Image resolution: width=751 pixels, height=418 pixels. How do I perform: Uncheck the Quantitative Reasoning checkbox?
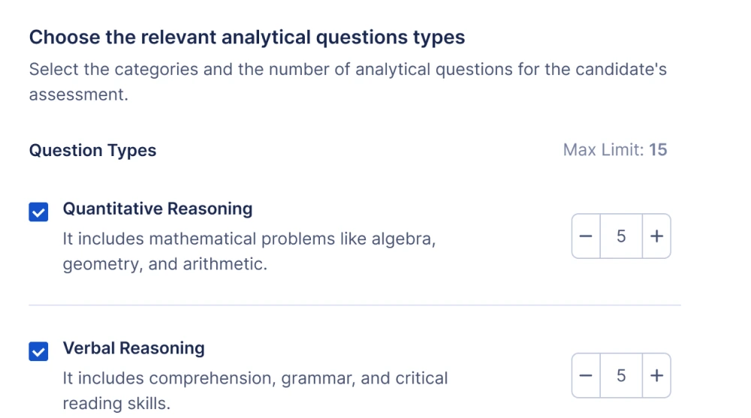point(38,212)
